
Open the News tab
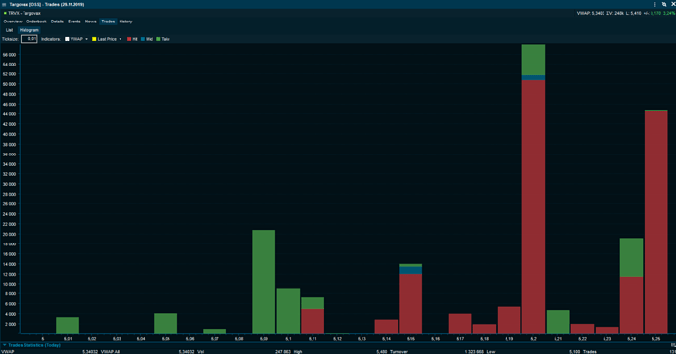point(90,22)
